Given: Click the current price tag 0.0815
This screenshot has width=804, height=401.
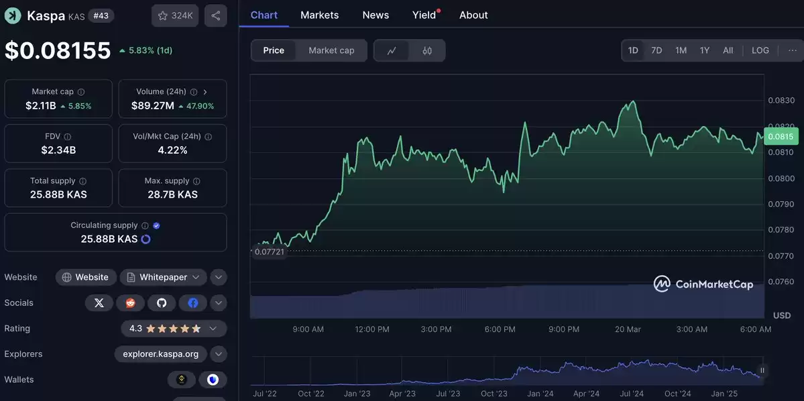Looking at the screenshot, I should (781, 136).
